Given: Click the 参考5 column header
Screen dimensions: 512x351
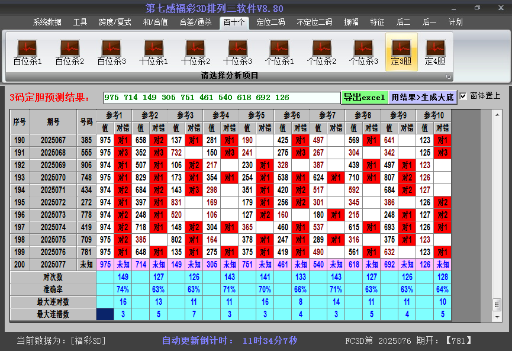Looking at the screenshot, I should [x=256, y=115].
